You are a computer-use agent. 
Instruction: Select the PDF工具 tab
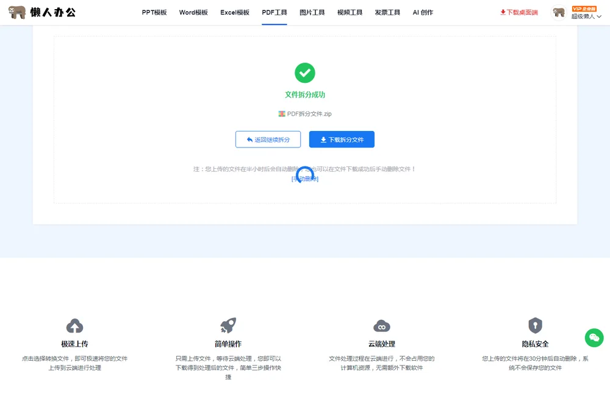[274, 12]
